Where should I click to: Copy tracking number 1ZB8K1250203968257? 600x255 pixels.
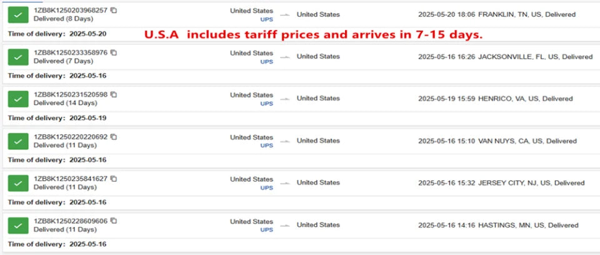click(114, 11)
